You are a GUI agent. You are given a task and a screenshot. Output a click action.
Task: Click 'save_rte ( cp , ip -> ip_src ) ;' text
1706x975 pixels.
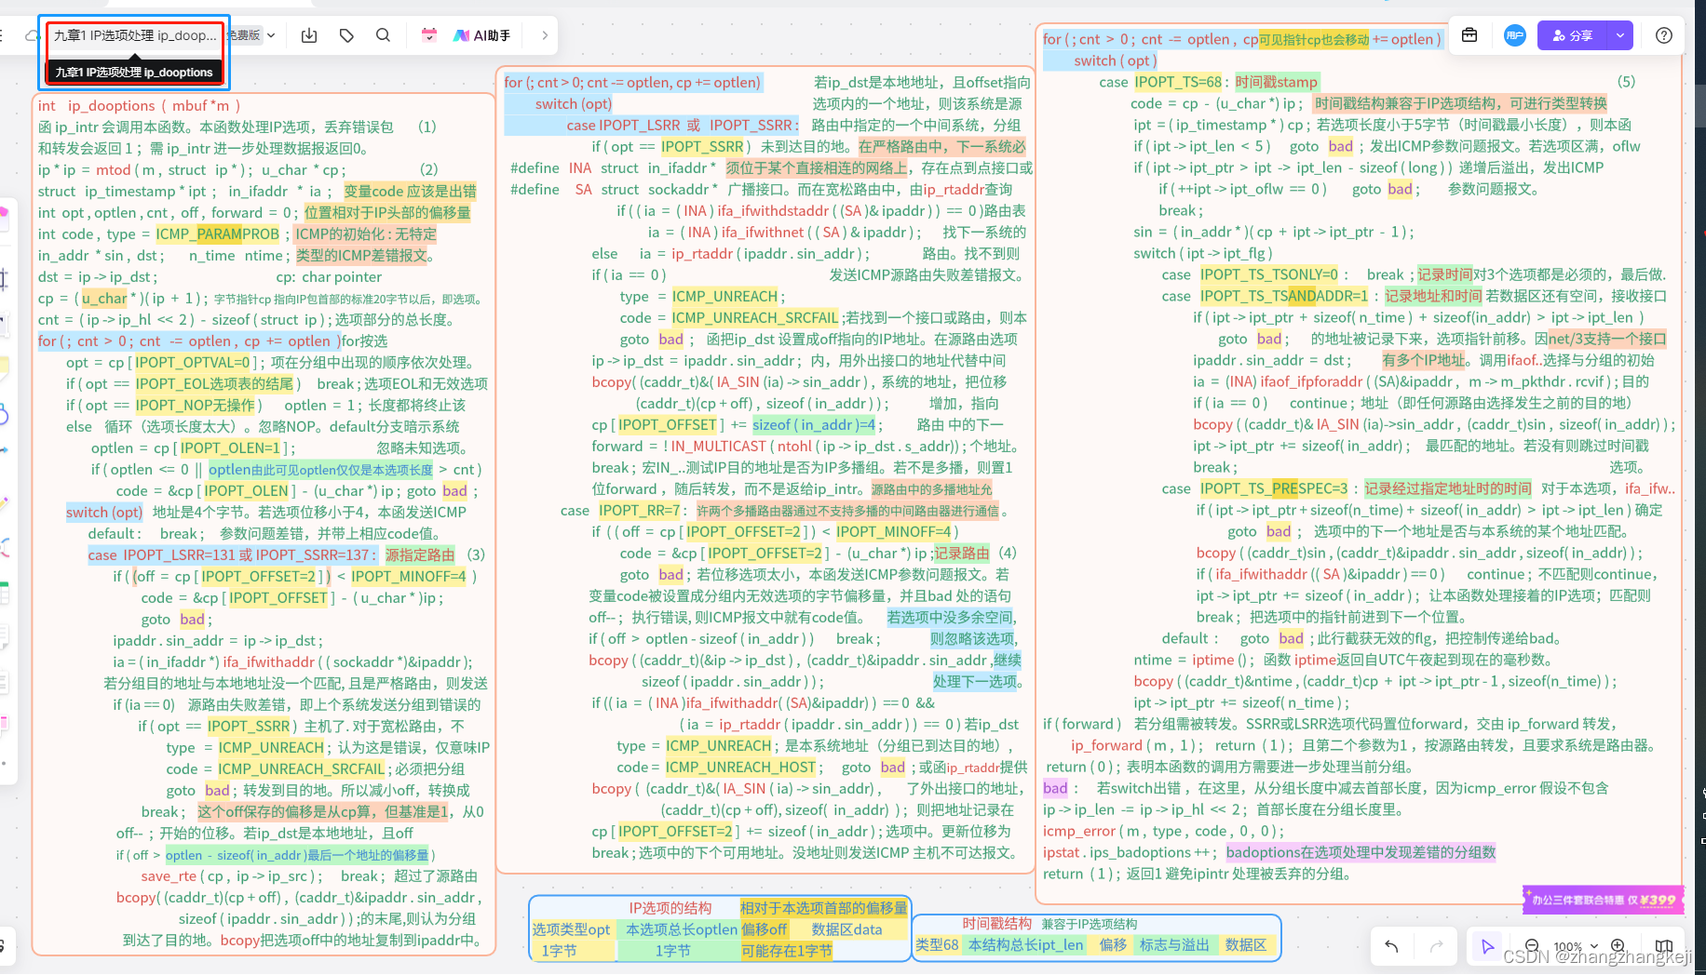(x=232, y=875)
